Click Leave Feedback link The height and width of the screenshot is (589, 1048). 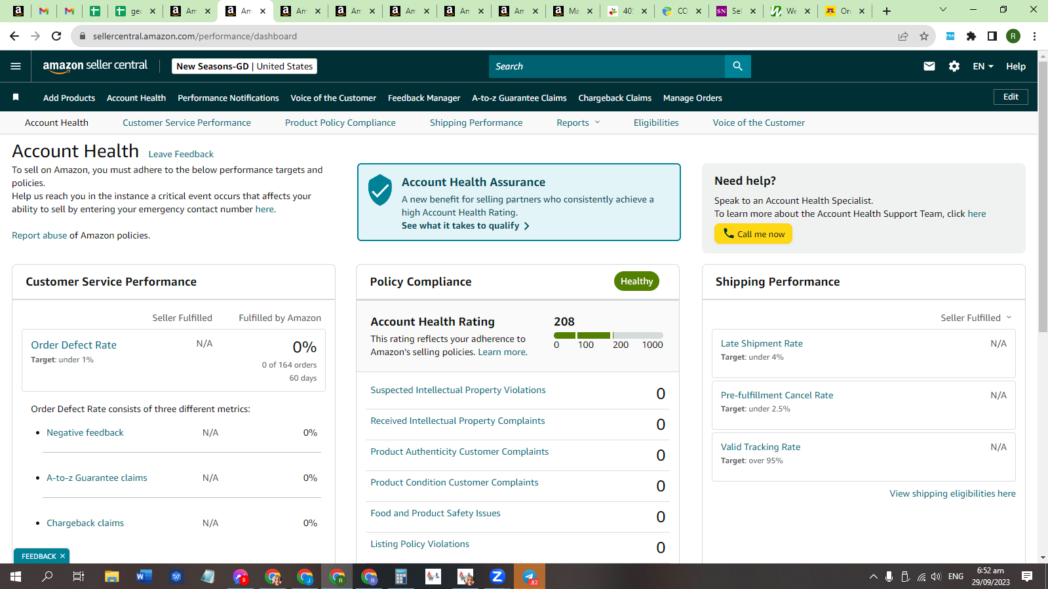(x=181, y=154)
